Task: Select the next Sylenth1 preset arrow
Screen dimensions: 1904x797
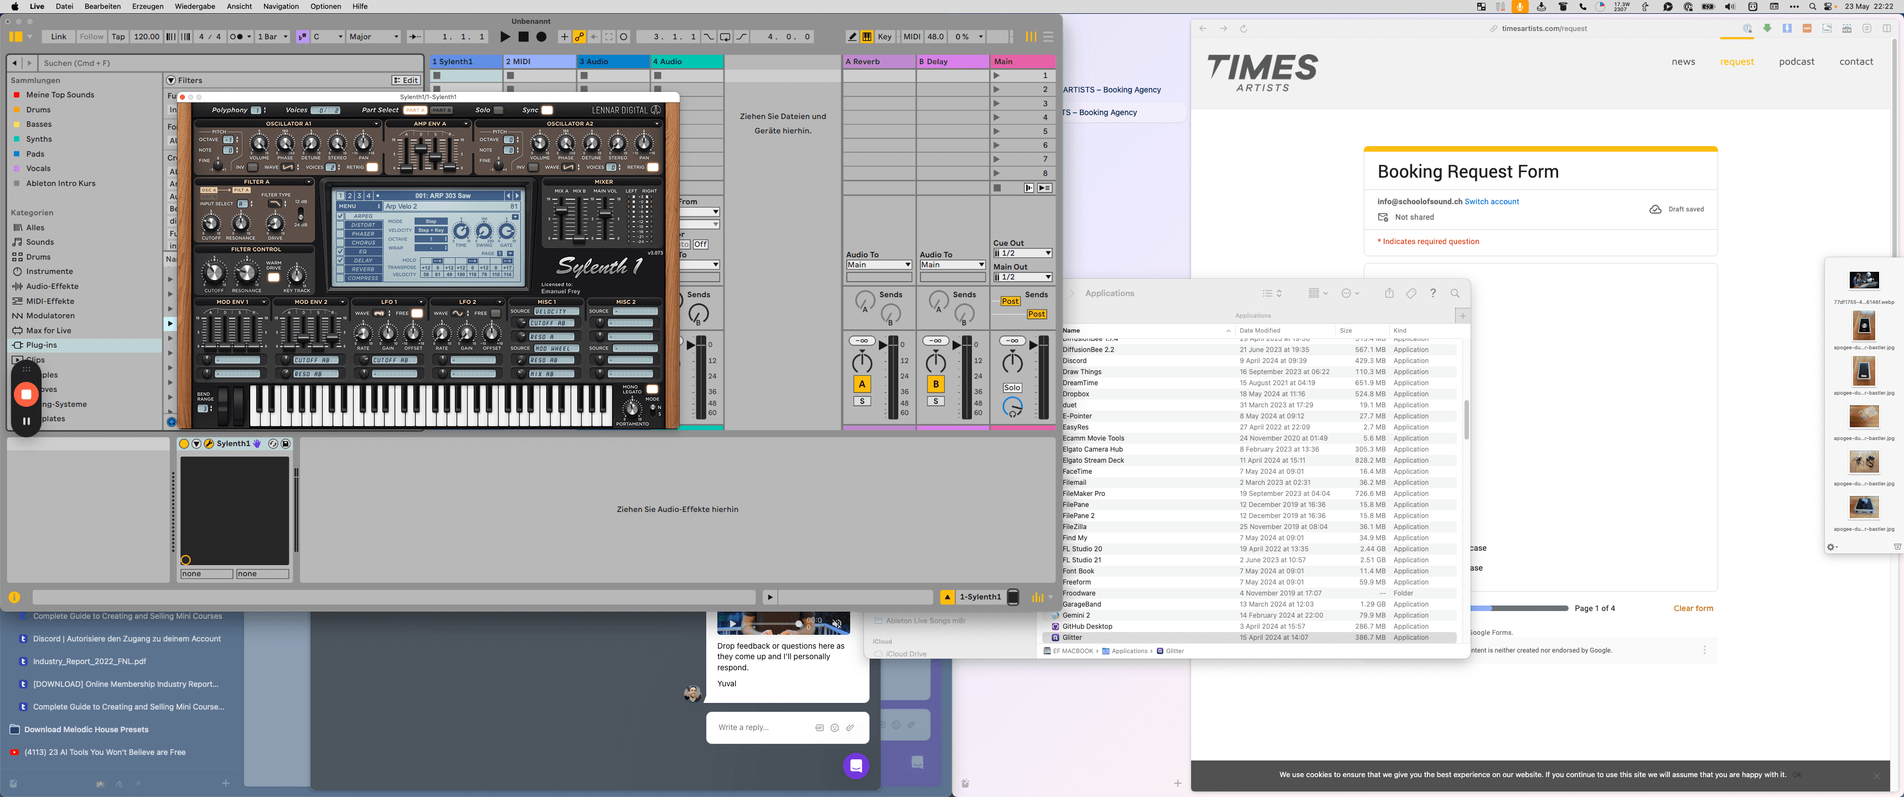Action: coord(516,196)
